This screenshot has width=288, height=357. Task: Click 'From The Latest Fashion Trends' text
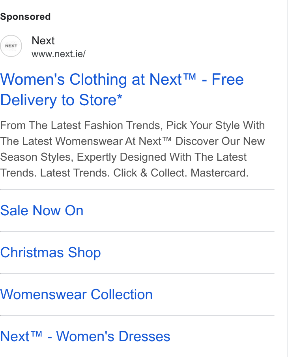(82, 125)
